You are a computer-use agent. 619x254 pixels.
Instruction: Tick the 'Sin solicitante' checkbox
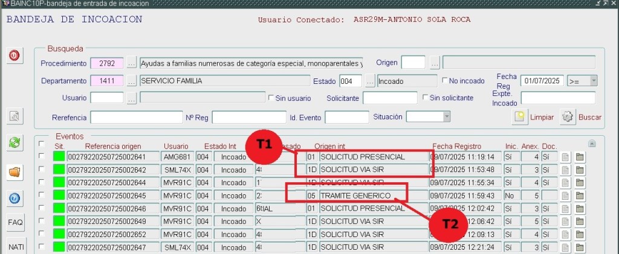click(x=426, y=98)
